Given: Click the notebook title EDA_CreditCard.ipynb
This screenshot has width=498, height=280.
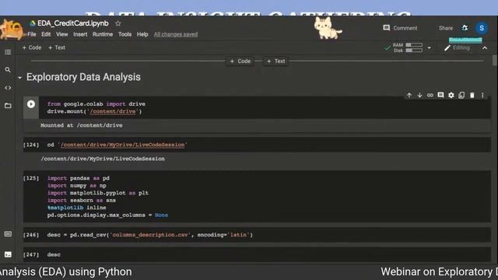Looking at the screenshot, I should (72, 23).
